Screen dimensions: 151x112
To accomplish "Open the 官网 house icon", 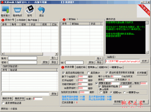I will tap(29, 11).
